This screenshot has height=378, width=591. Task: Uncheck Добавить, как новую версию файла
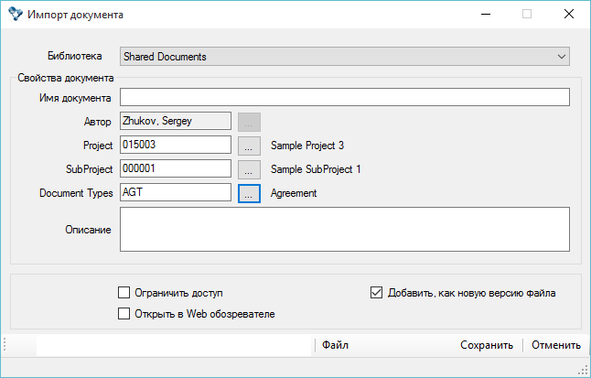[x=376, y=293]
